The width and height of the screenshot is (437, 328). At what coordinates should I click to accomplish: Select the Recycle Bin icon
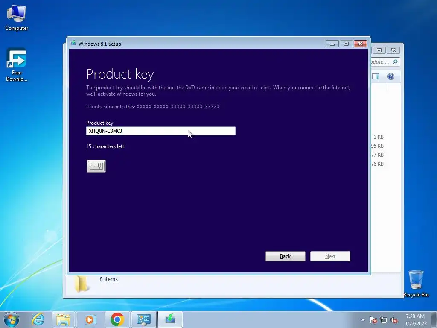(x=416, y=284)
